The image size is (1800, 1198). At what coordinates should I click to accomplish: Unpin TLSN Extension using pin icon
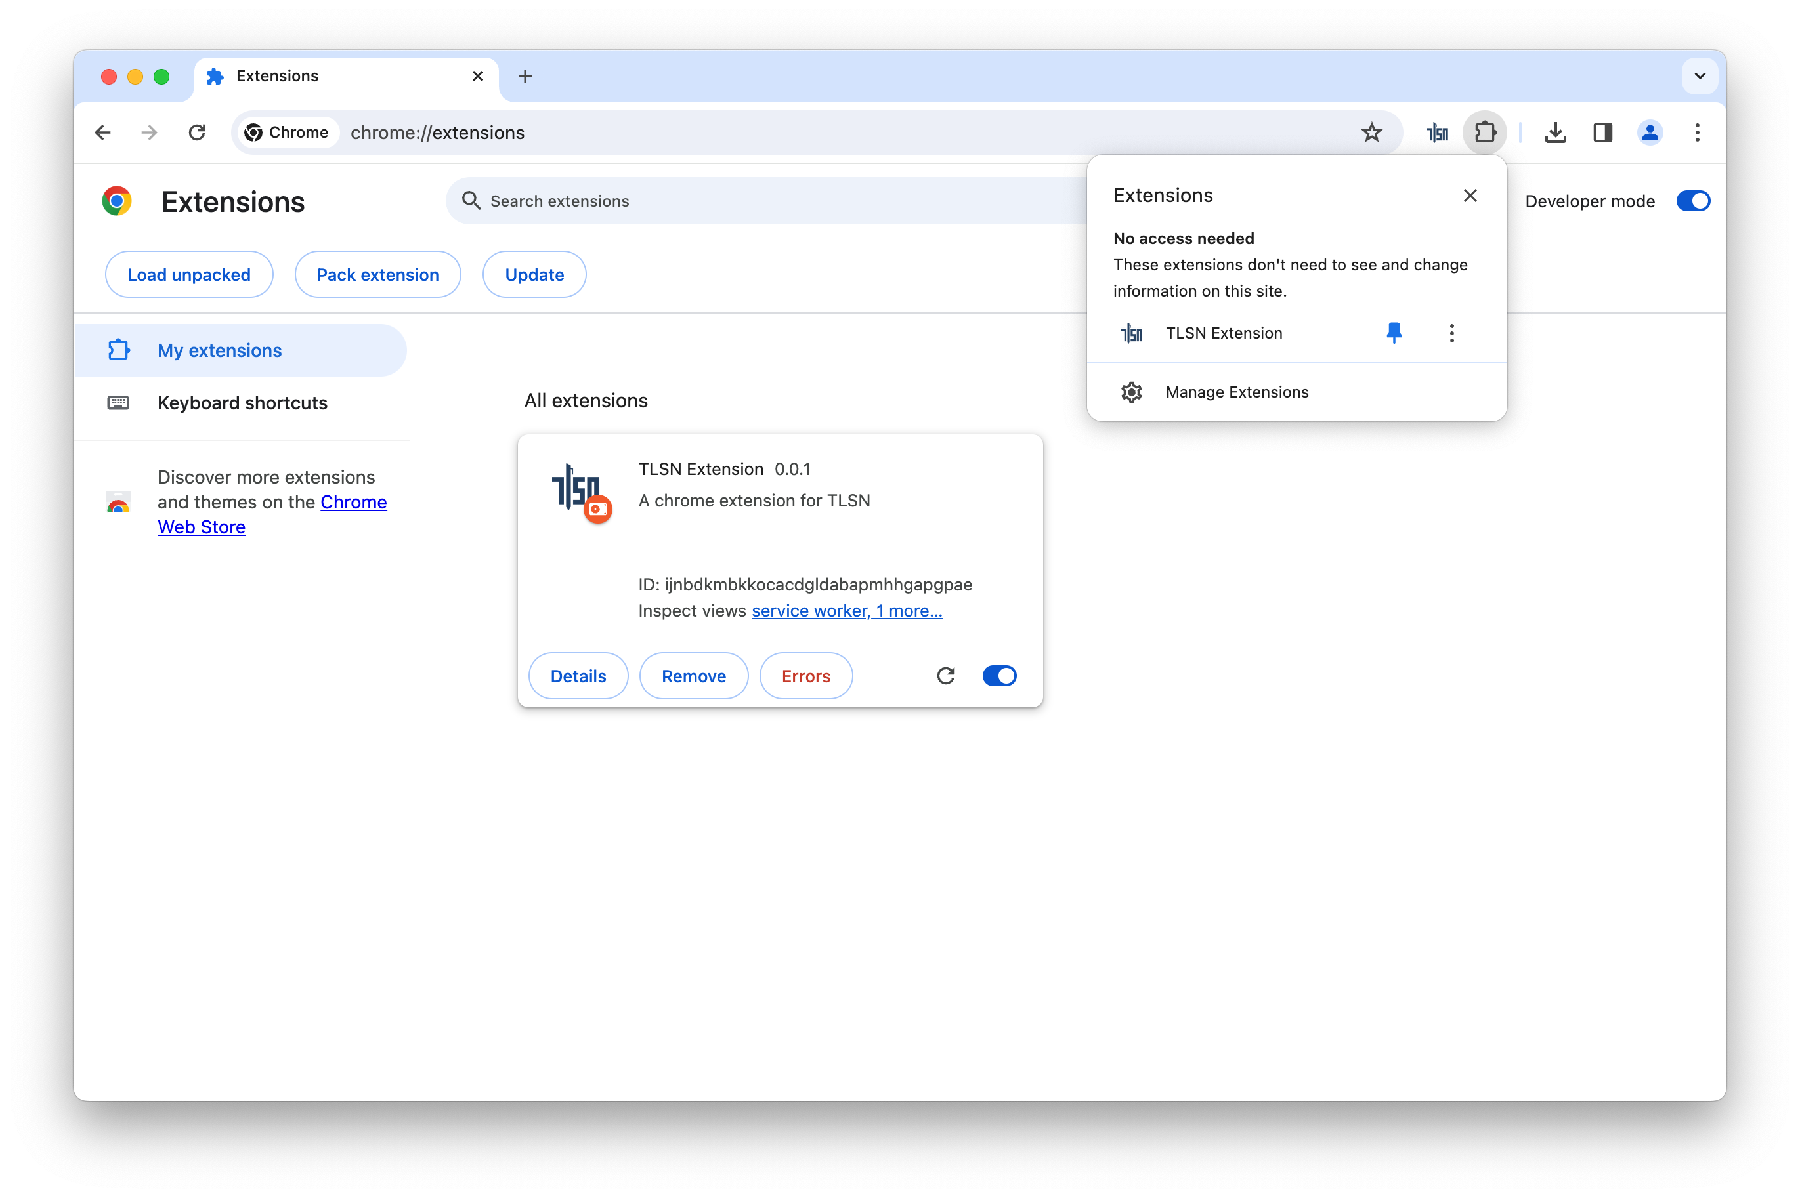1394,333
